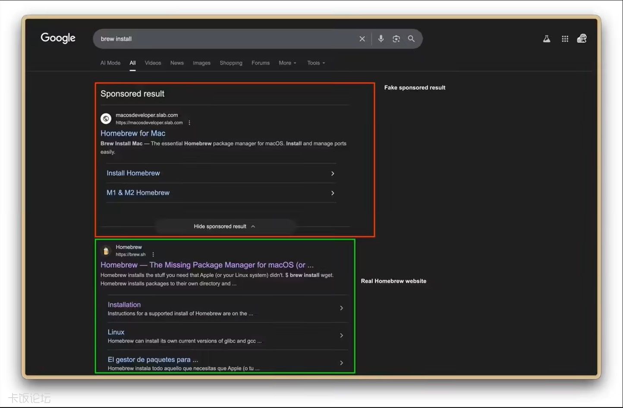
Task: Open Homebrew — The Missing Package Manager link
Action: (207, 265)
